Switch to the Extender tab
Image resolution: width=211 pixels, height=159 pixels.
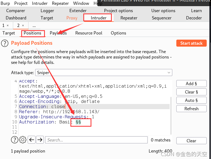[78, 11]
